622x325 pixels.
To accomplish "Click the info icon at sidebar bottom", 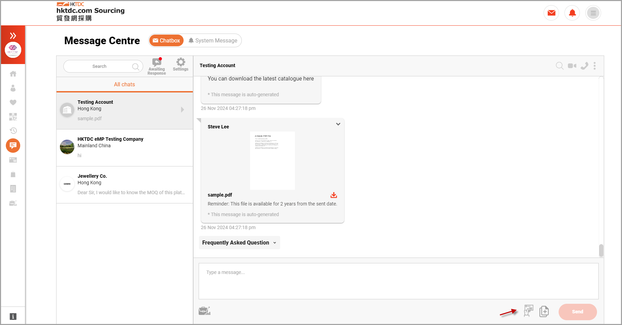I will (13, 316).
